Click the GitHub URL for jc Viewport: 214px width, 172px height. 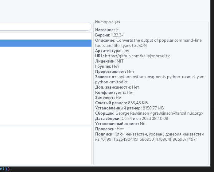tap(137, 56)
